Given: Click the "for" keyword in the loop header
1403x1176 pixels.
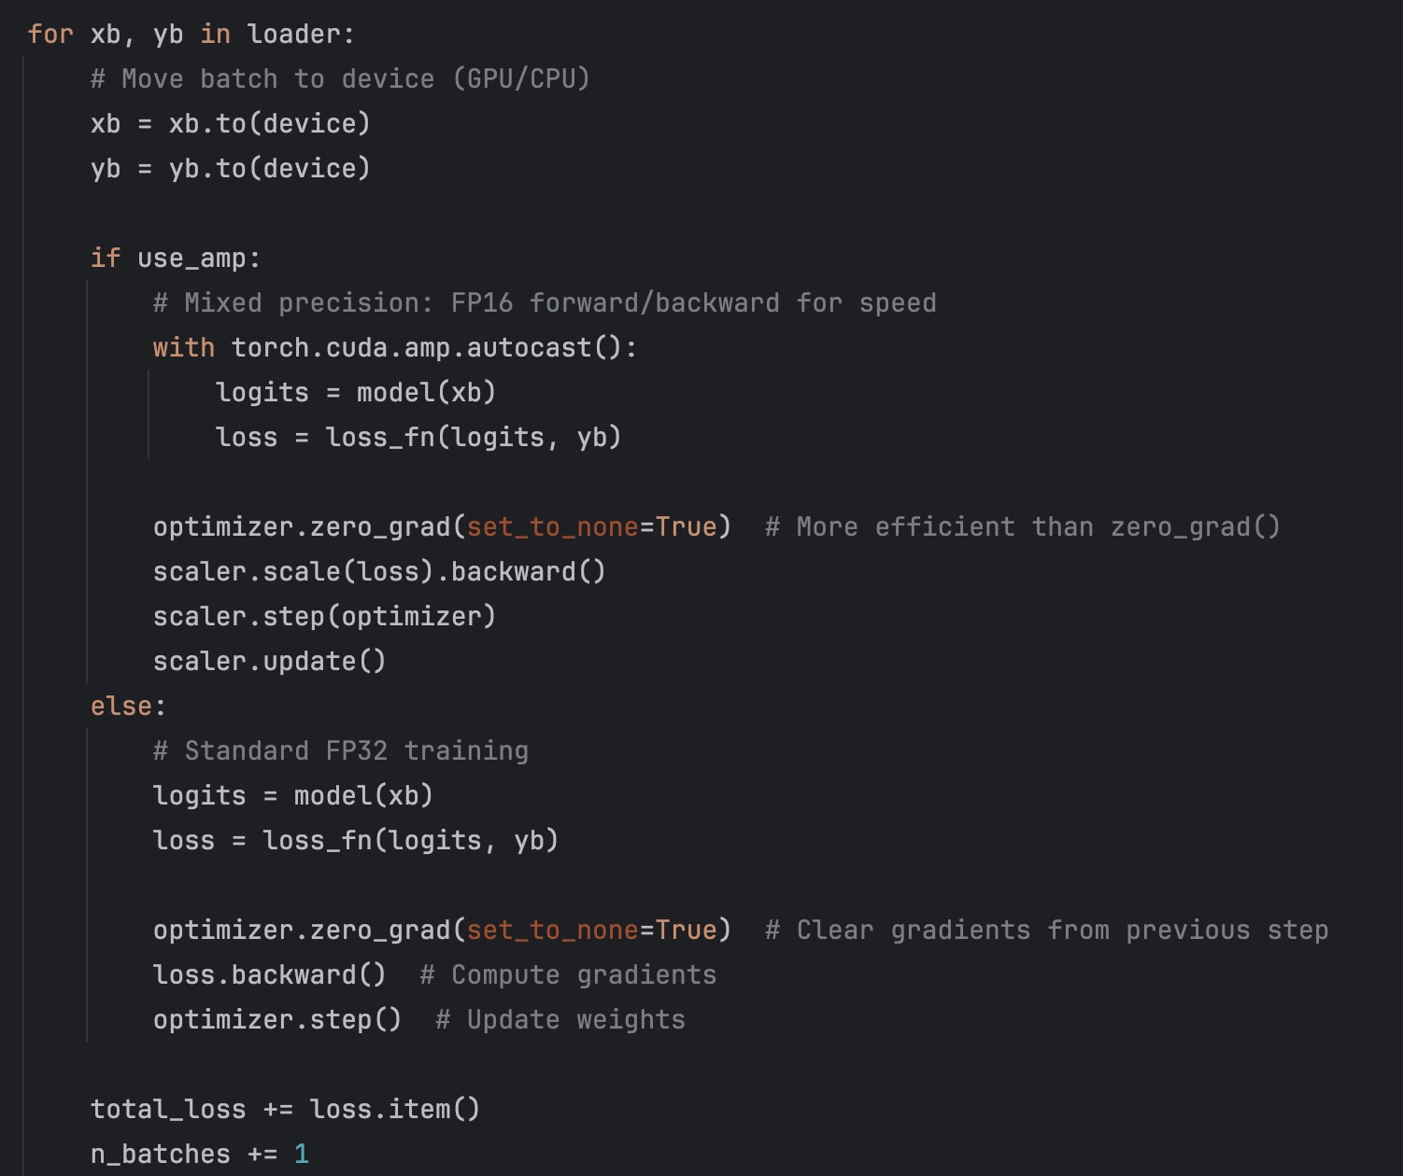Looking at the screenshot, I should click(x=50, y=35).
